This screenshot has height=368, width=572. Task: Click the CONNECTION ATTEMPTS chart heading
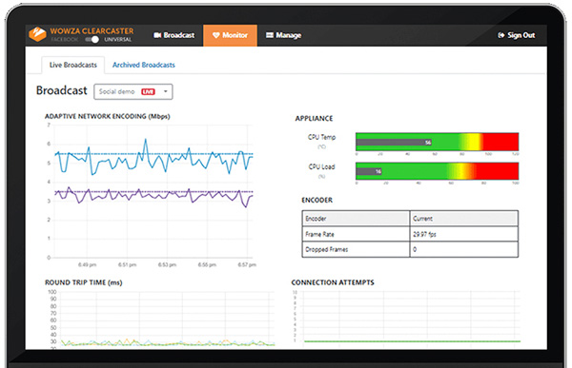(333, 282)
